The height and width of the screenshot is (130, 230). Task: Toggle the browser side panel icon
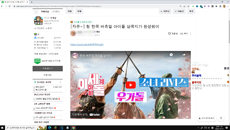(x=220, y=6)
